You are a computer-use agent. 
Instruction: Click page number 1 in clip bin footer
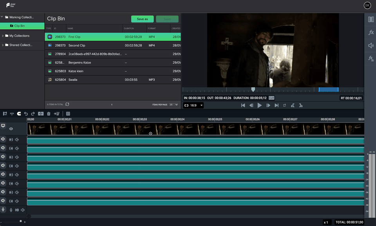112,105
